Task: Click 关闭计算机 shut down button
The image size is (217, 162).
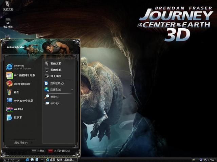Action: pyautogui.click(x=59, y=151)
